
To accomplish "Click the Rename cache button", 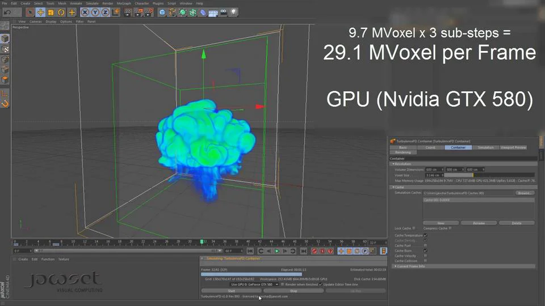I will coord(479,223).
